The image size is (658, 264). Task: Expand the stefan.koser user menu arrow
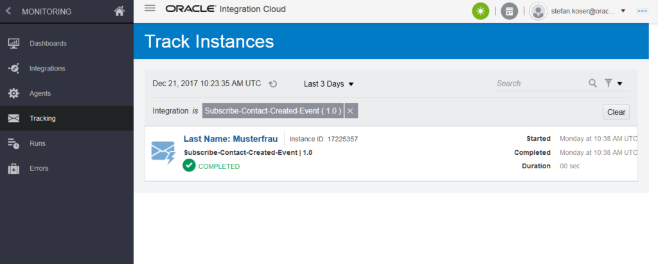point(623,12)
